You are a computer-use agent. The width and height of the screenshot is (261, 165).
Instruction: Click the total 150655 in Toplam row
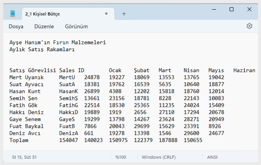(x=193, y=140)
